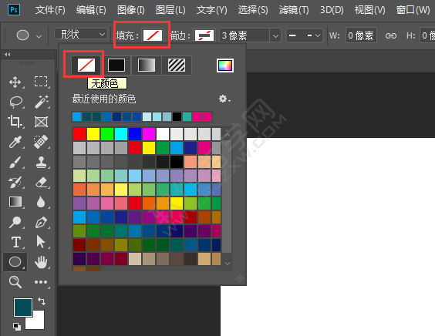Select the Magic Wand tool
Screen dimensions: 435x336
(x=41, y=102)
